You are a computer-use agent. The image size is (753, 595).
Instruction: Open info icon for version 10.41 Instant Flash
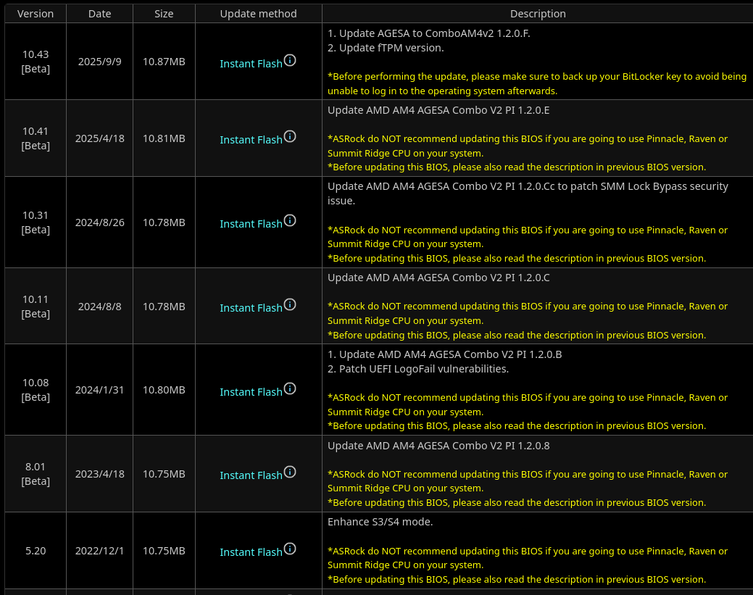pyautogui.click(x=290, y=136)
